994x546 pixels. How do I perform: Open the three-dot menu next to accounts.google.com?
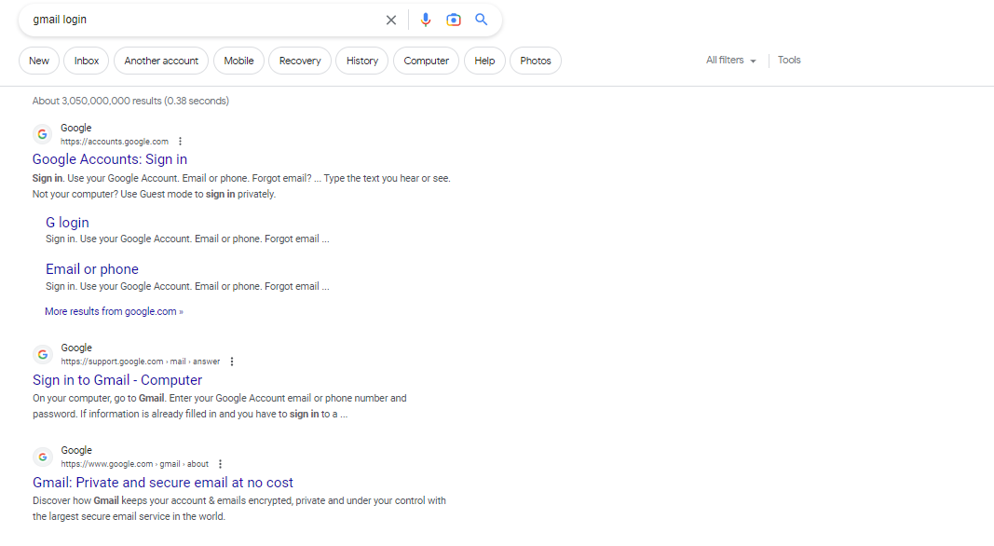pyautogui.click(x=180, y=142)
